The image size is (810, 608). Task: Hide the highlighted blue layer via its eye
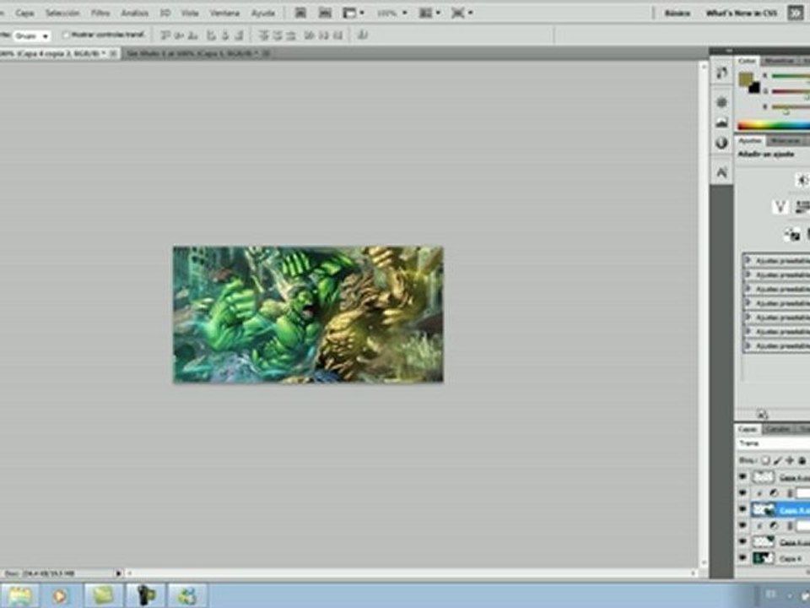tap(742, 509)
